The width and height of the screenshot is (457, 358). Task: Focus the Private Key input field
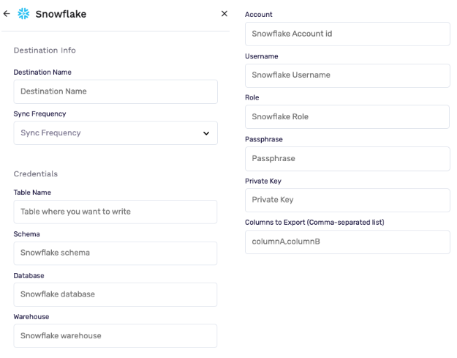[x=347, y=200]
